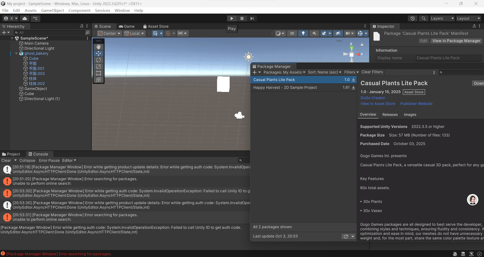484x257 pixels.
Task: Expand the ghost_bakery hierarchy item
Action: pyautogui.click(x=16, y=53)
